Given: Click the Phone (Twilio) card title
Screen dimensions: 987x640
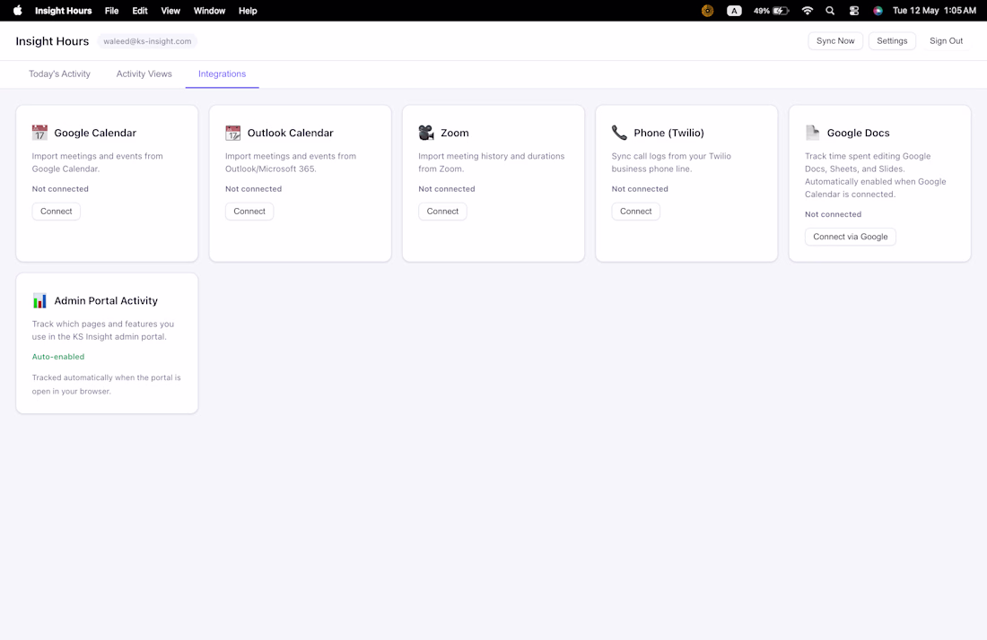Looking at the screenshot, I should tap(668, 133).
